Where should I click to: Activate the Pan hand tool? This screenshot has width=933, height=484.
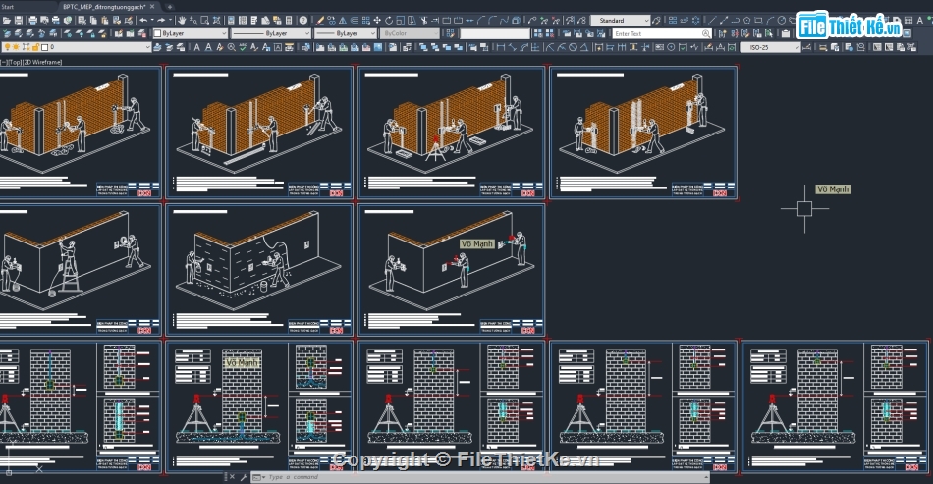pos(182,21)
